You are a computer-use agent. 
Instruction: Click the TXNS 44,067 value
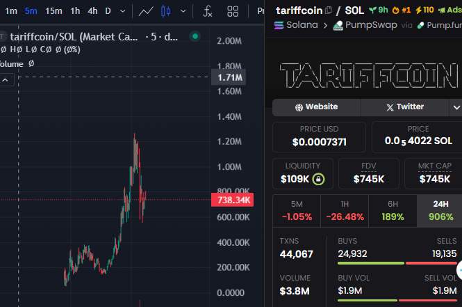pos(296,254)
